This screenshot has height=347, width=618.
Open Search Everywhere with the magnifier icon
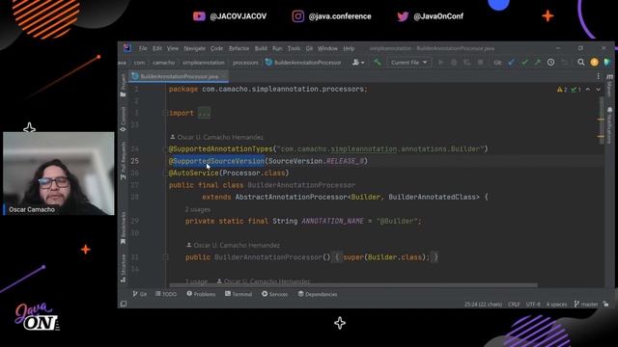click(x=581, y=62)
